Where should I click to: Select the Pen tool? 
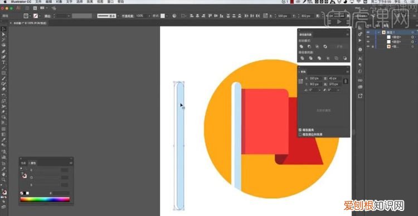click(x=4, y=51)
